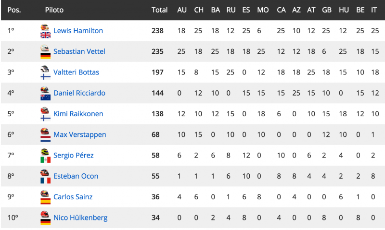Click the MO race column header
Image resolution: width=385 pixels, height=230 pixels.
[x=263, y=10]
